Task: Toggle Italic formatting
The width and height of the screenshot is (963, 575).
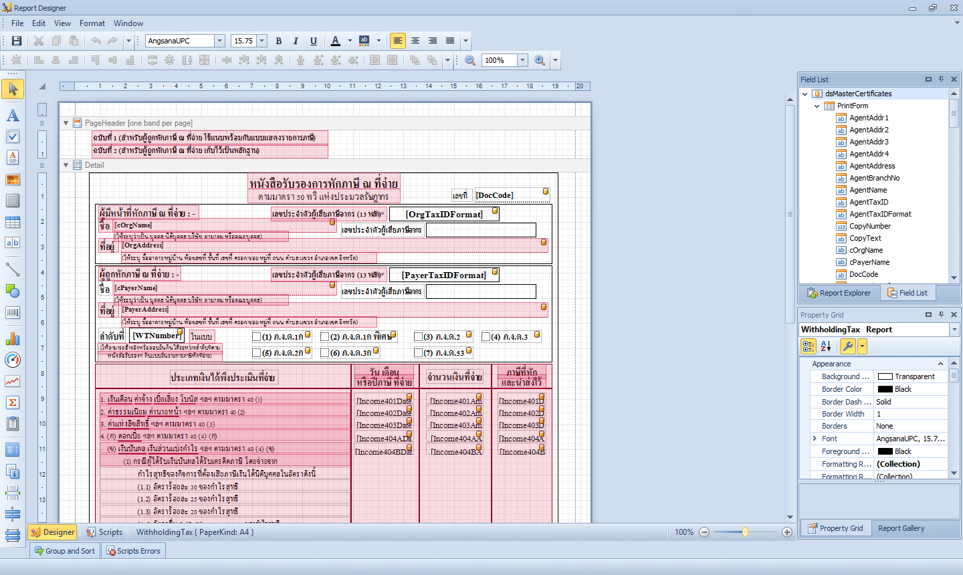Action: click(x=296, y=41)
